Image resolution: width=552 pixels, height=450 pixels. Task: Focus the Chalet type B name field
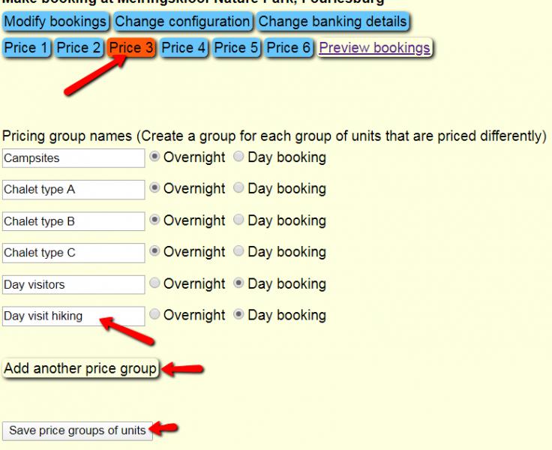pyautogui.click(x=73, y=221)
